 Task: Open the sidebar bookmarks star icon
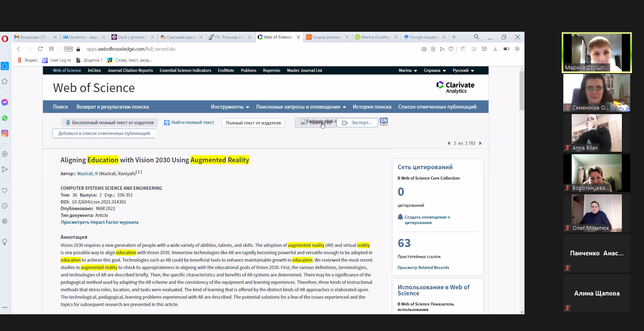(5, 81)
